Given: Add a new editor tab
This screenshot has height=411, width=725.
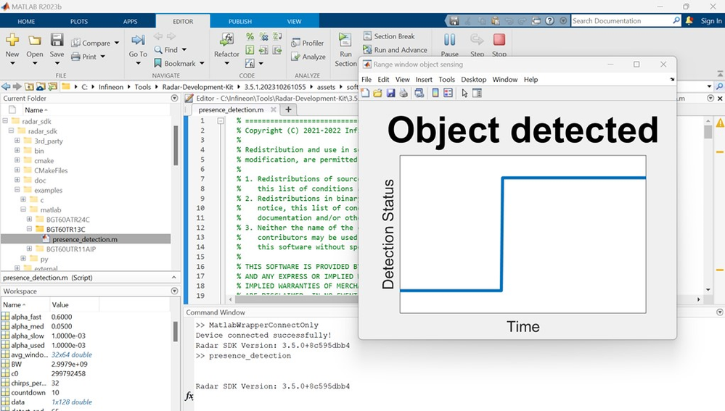Looking at the screenshot, I should point(288,109).
